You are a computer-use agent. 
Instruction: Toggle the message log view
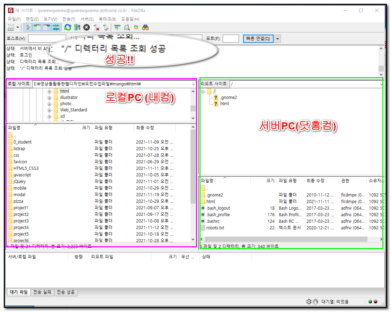[28, 27]
